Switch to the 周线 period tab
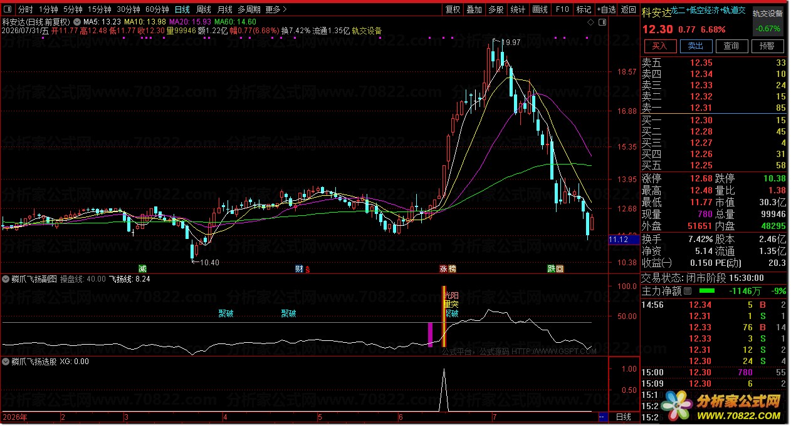This screenshot has height=426, width=791. point(204,9)
